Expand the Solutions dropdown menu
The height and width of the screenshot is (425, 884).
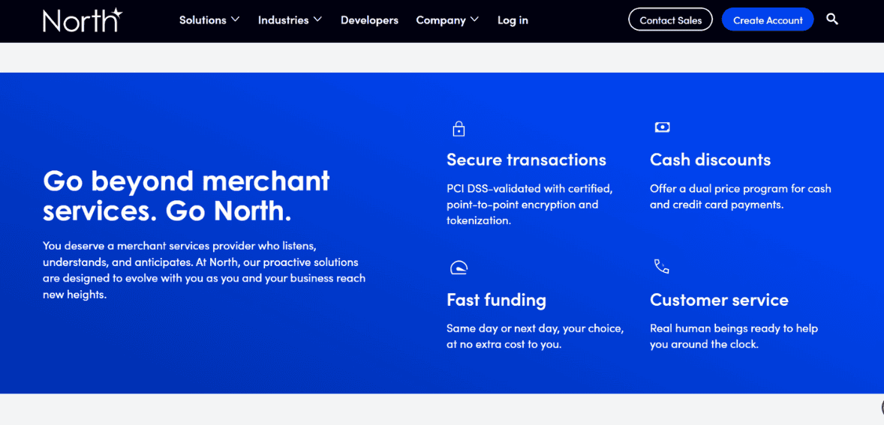209,20
